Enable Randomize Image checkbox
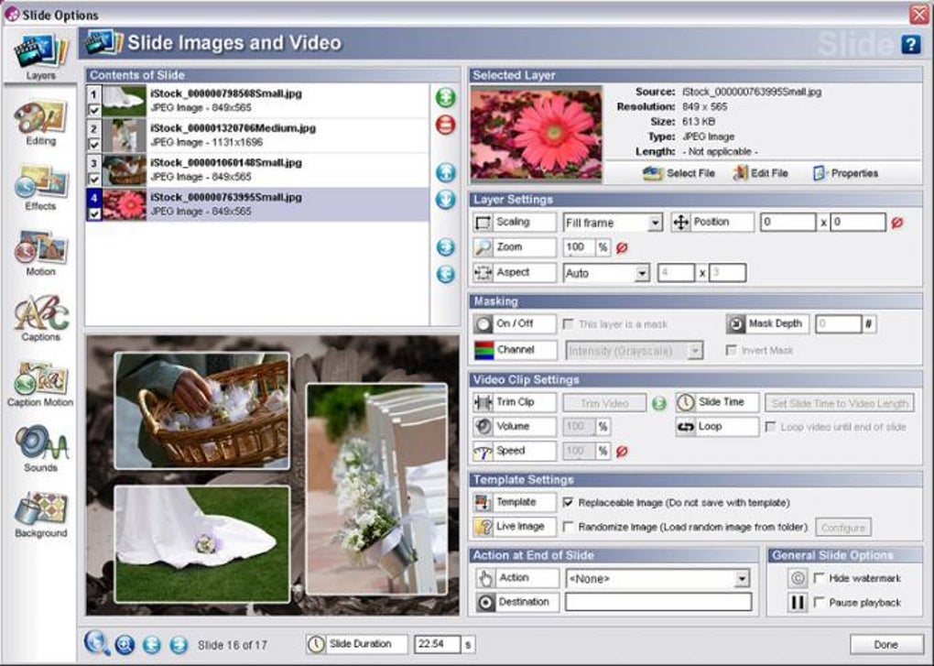This screenshot has height=666, width=934. point(569,527)
